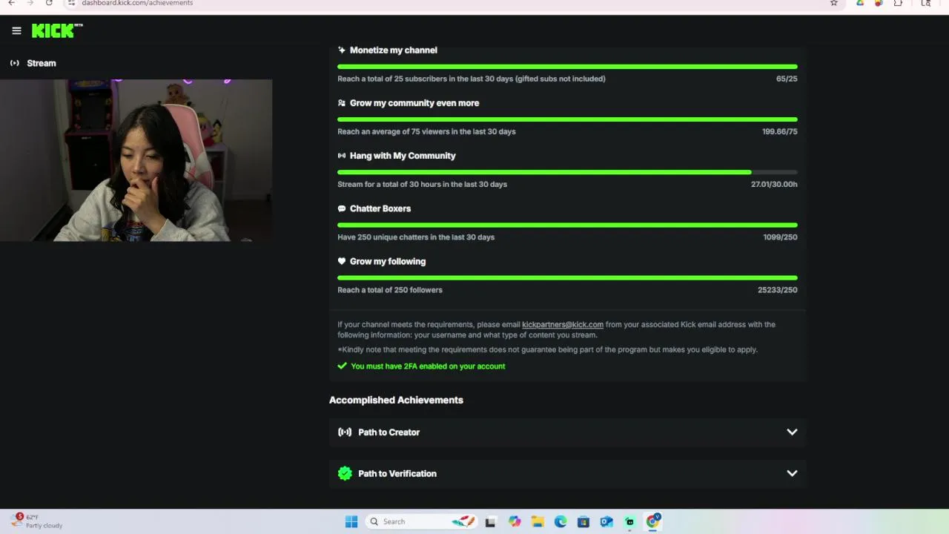Screen dimensions: 949x534
Task: Click the Hang with My Community title
Action: [403, 156]
